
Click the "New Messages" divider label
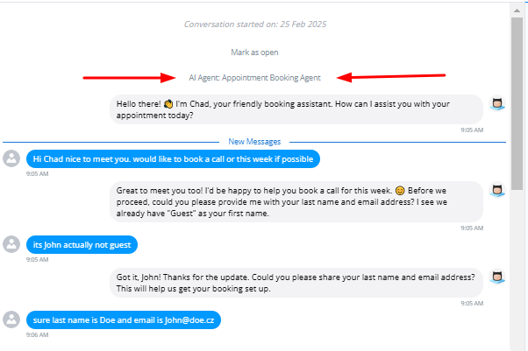[x=254, y=141]
